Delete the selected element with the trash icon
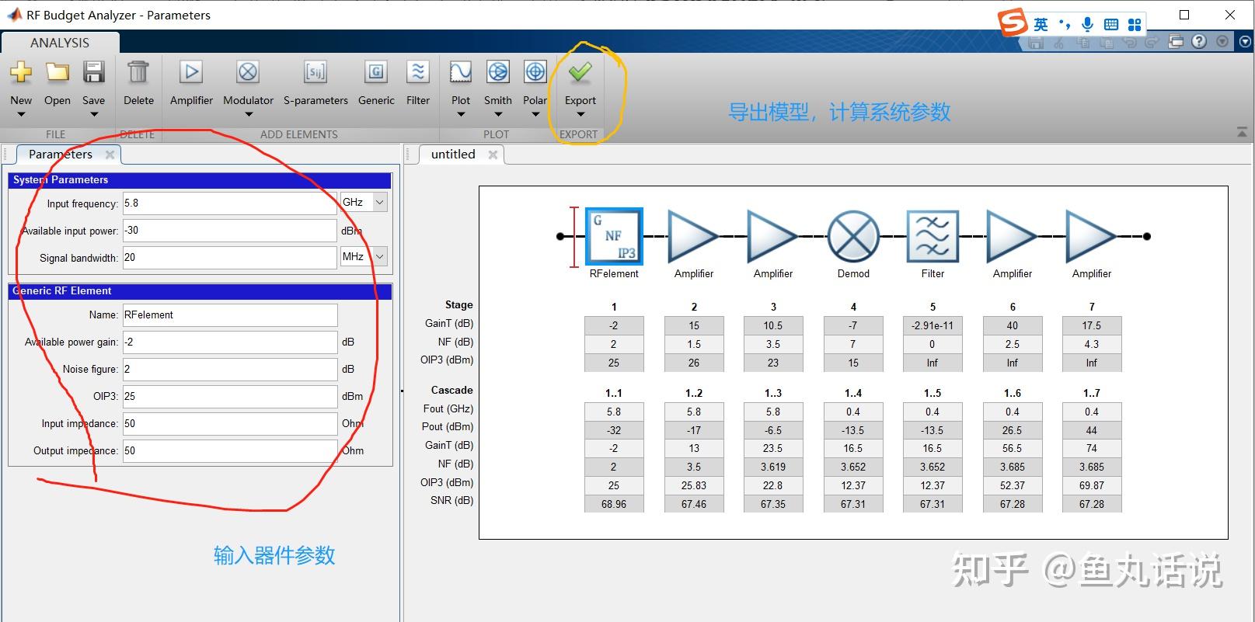Image resolution: width=1255 pixels, height=622 pixels. [138, 72]
